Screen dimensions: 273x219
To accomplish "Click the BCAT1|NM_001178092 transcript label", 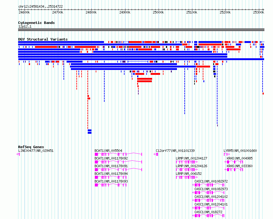I will [x=111, y=158].
